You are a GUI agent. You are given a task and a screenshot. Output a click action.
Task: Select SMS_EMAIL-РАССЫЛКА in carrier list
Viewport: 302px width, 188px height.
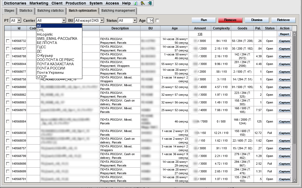click(59, 38)
